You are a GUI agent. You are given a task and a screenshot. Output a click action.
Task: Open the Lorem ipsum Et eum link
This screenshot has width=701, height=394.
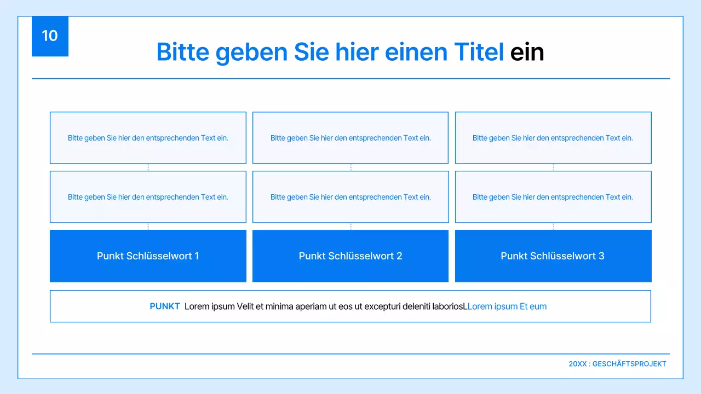point(507,306)
